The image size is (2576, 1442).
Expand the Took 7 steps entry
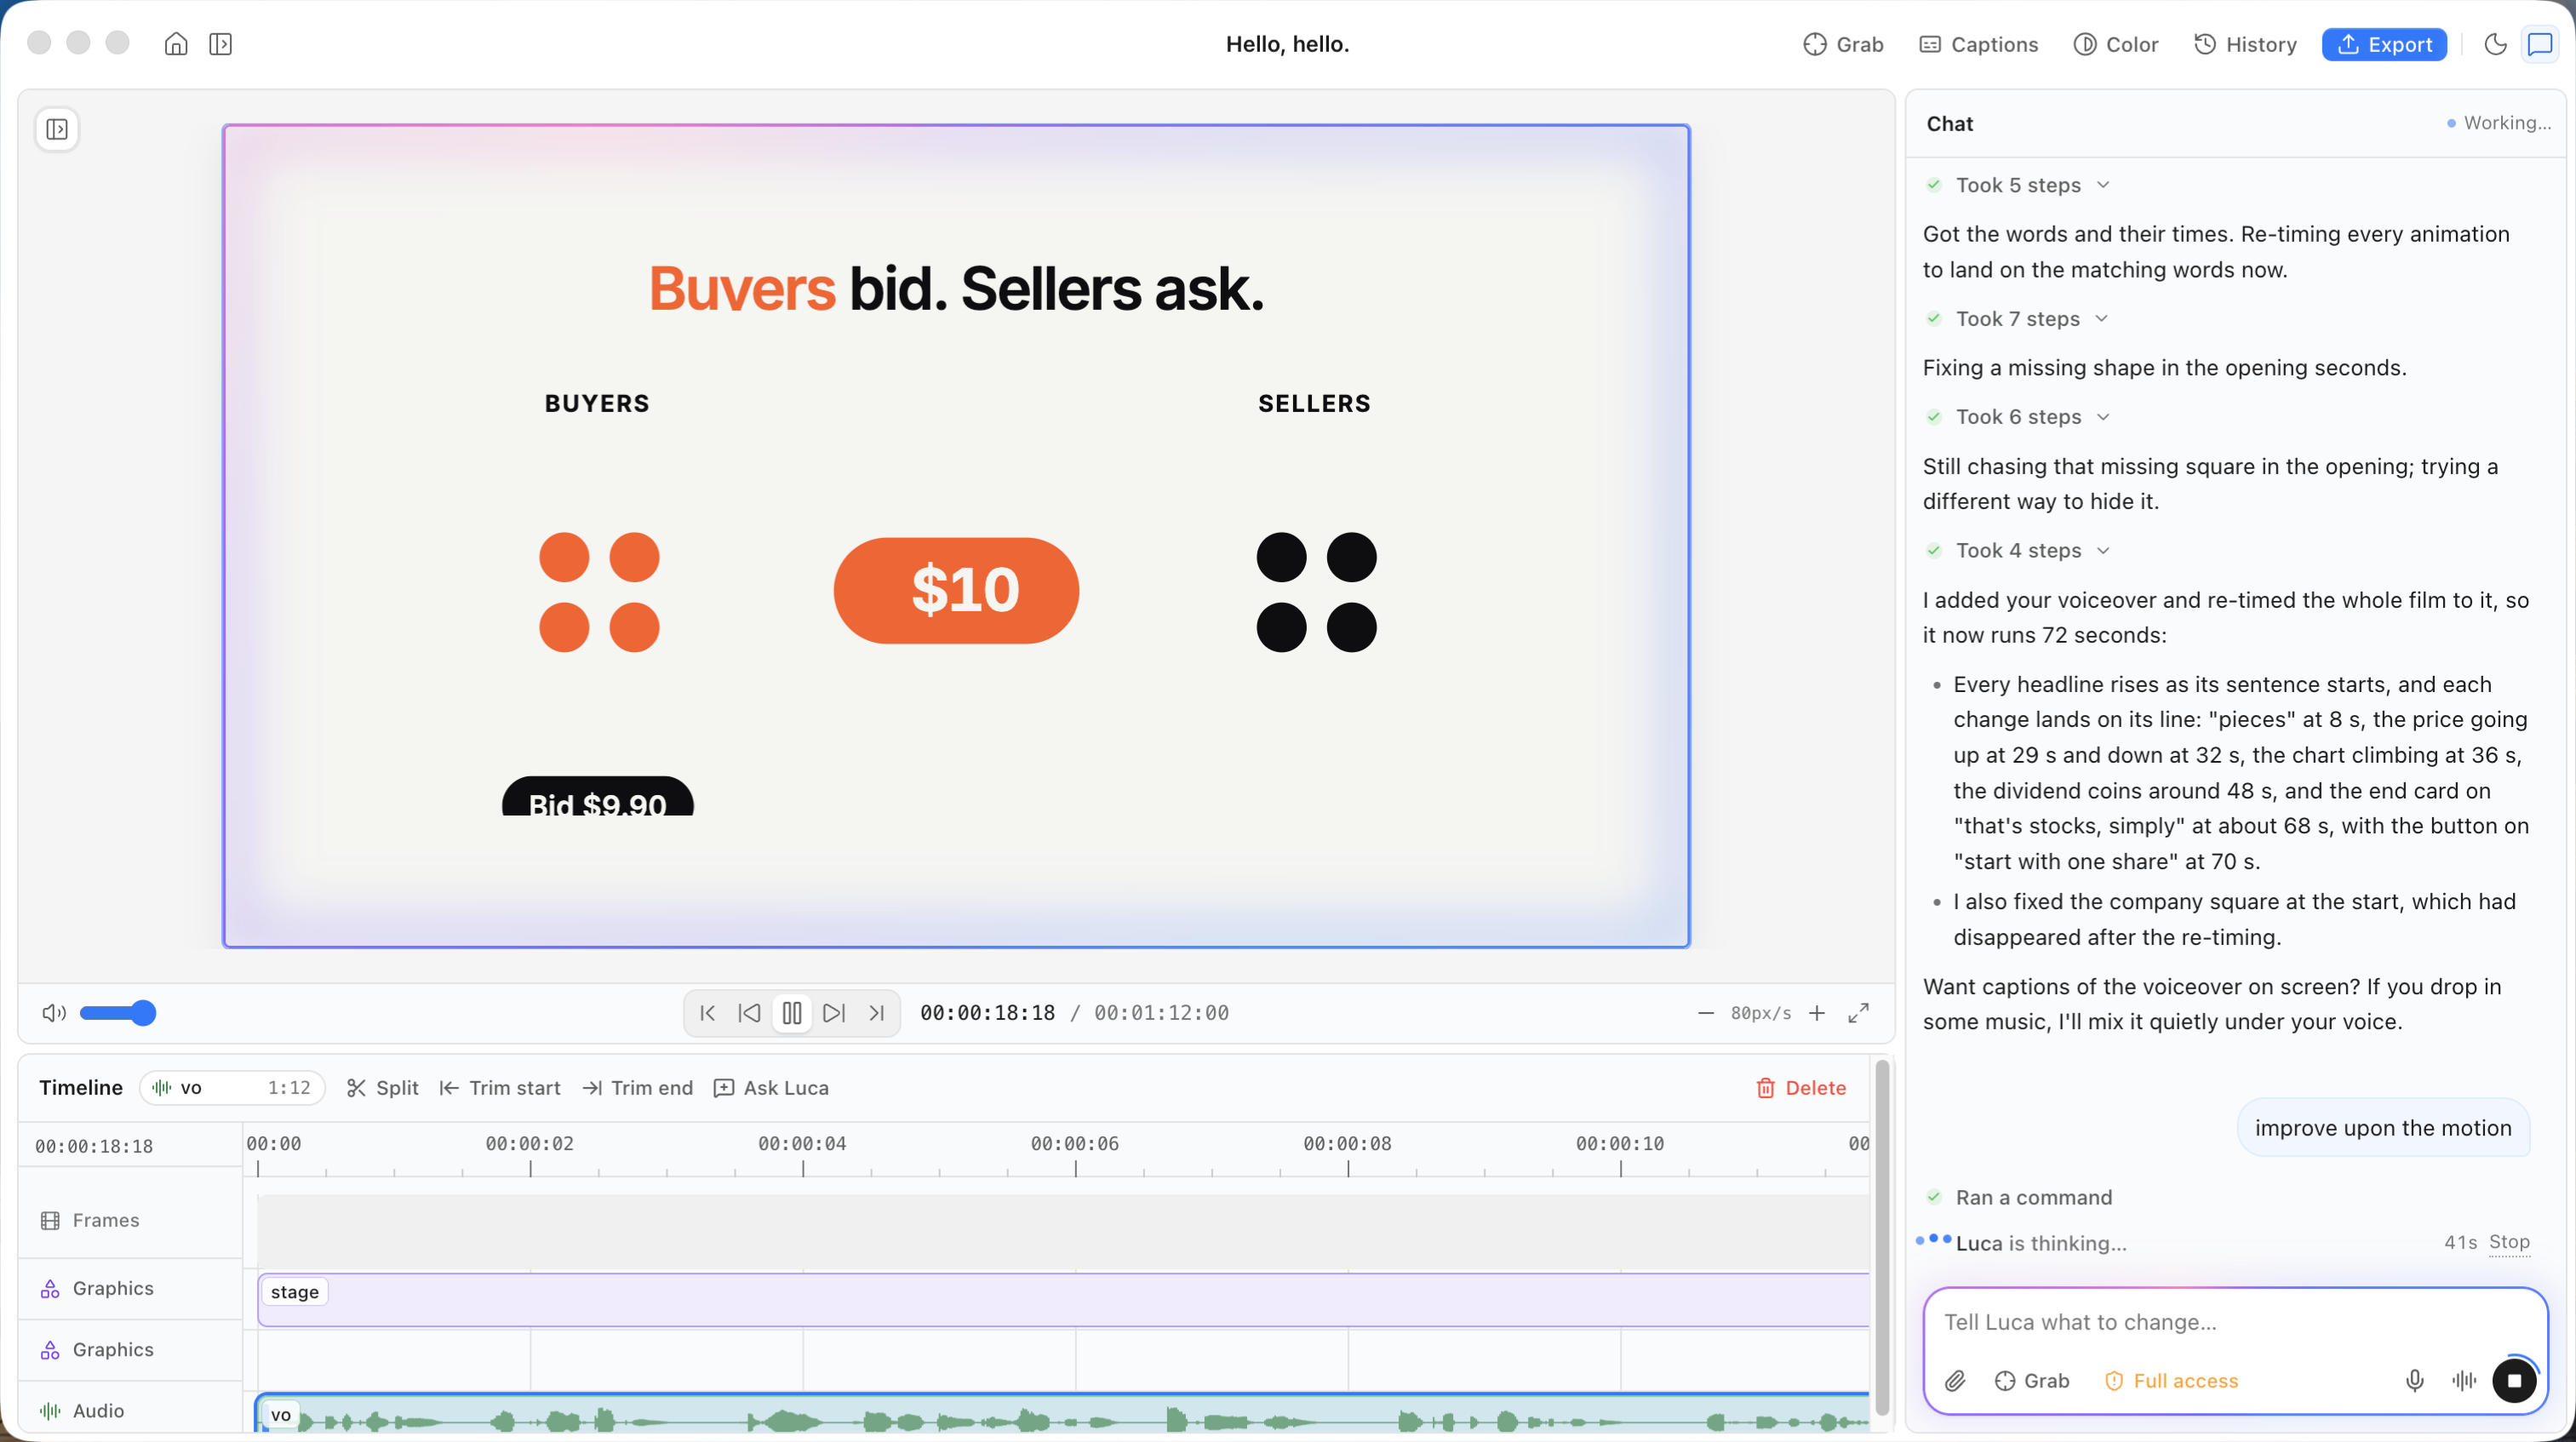pos(2017,319)
